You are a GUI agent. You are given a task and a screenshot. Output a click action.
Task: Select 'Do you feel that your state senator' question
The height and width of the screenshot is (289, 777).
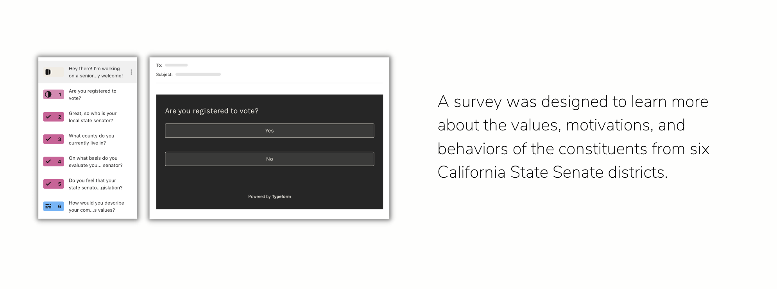coord(95,184)
